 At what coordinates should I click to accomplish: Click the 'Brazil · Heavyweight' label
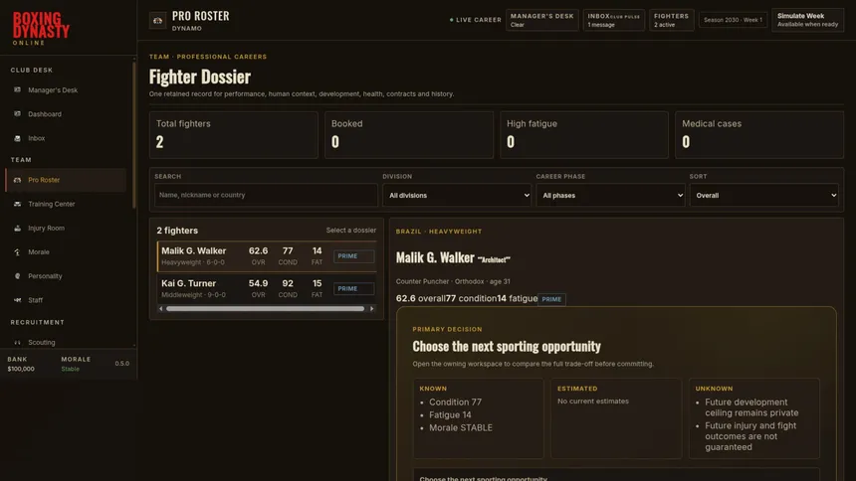(439, 232)
